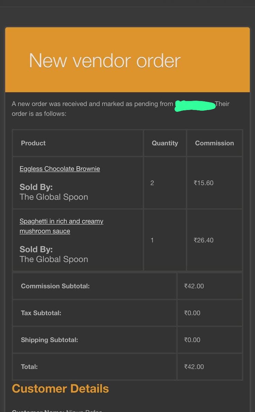Open the Eggless Chocolate Brownie product link
Viewport: 255px width, 412px height.
click(60, 169)
